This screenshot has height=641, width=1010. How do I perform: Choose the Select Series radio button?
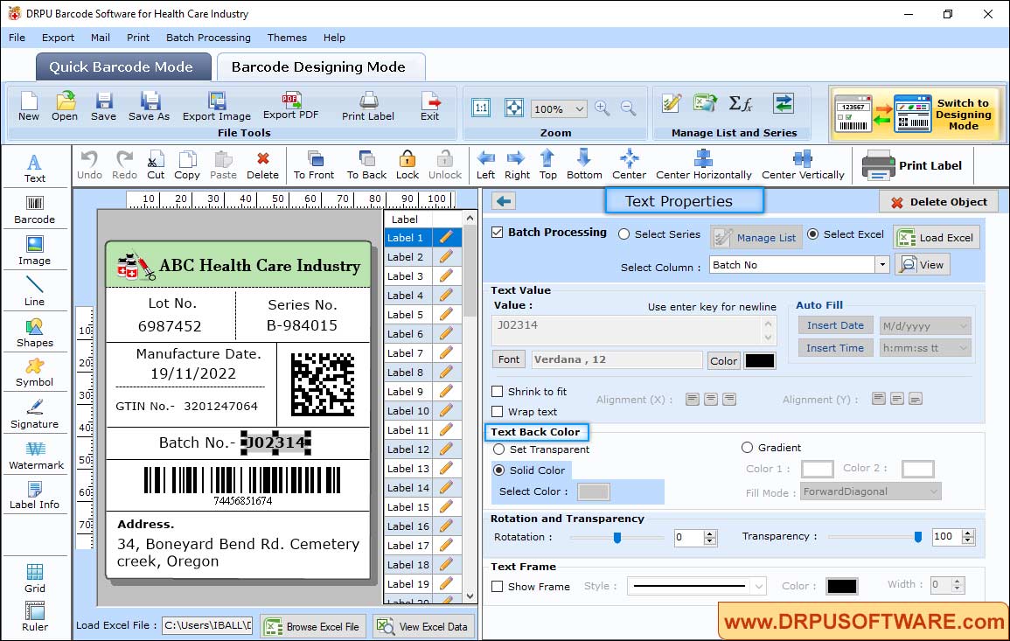623,234
